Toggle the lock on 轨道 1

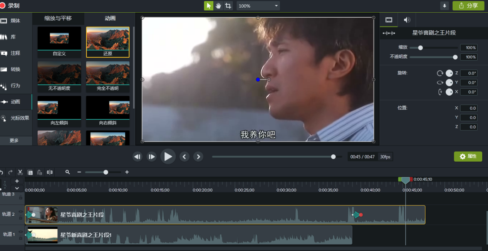pyautogui.click(x=21, y=238)
